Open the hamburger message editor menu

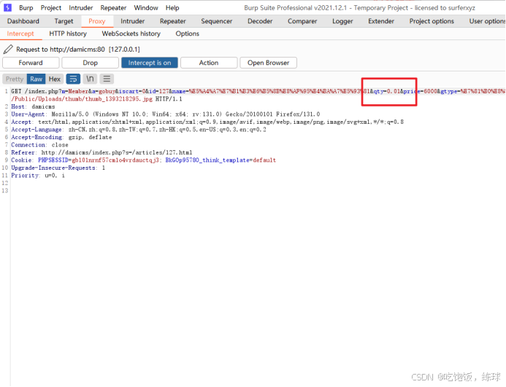point(107,79)
